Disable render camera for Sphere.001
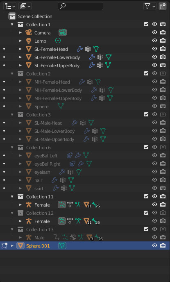The height and width of the screenshot is (282, 170). 163,246
